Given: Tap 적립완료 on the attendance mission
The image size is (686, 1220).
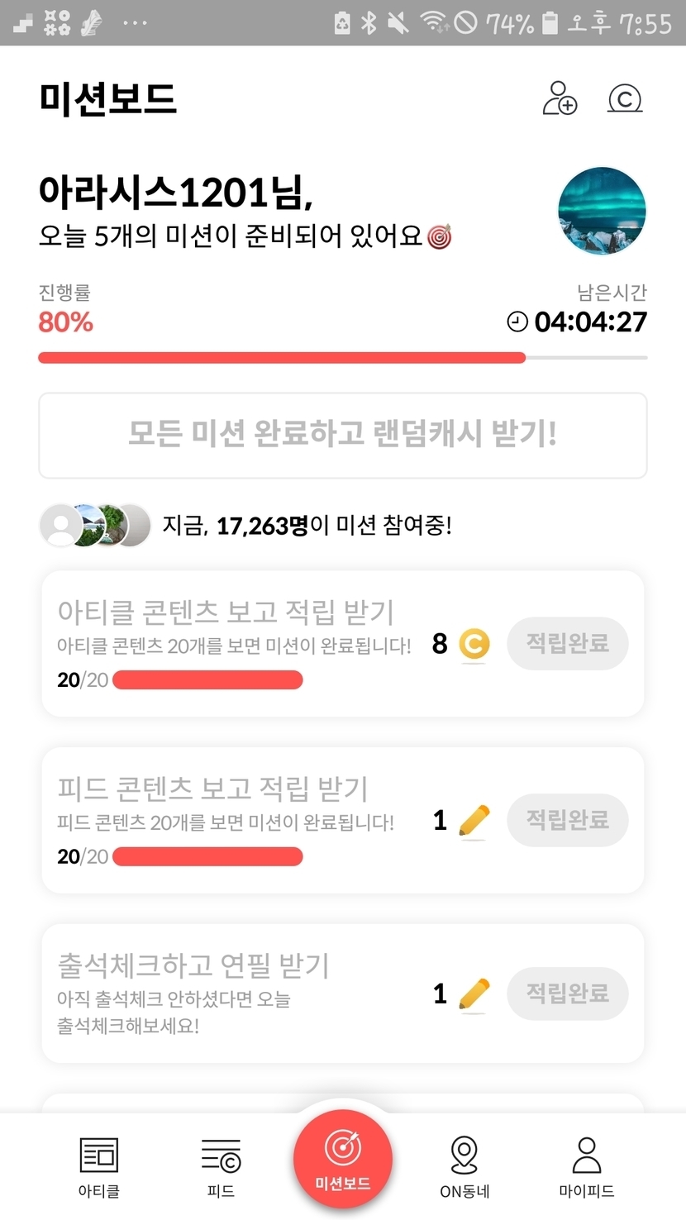Looking at the screenshot, I should click(567, 993).
